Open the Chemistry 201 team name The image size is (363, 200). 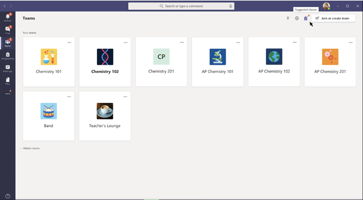pyautogui.click(x=161, y=71)
